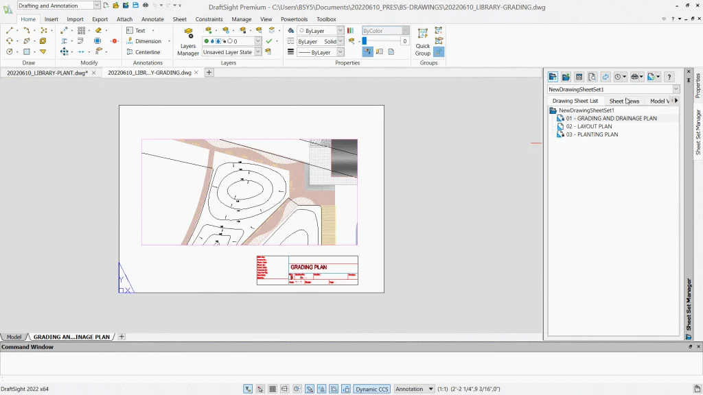703x395 pixels.
Task: Toggle the Grid display in status bar
Action: click(x=272, y=389)
